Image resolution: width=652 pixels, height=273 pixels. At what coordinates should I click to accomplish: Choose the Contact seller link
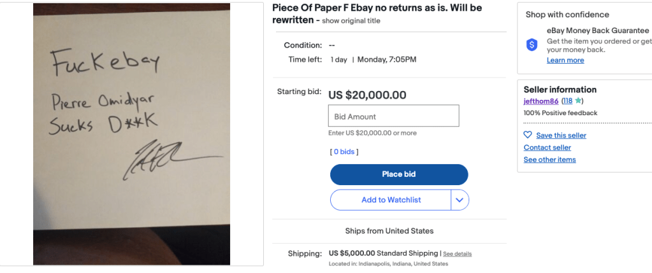coord(547,148)
